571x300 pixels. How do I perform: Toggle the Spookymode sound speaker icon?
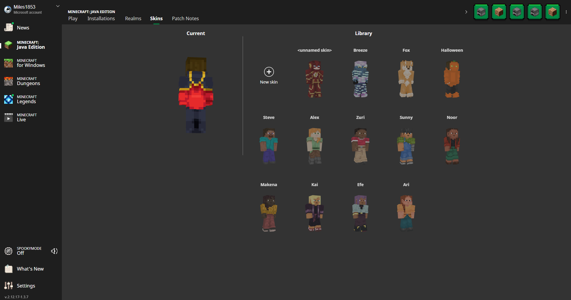[x=54, y=251]
